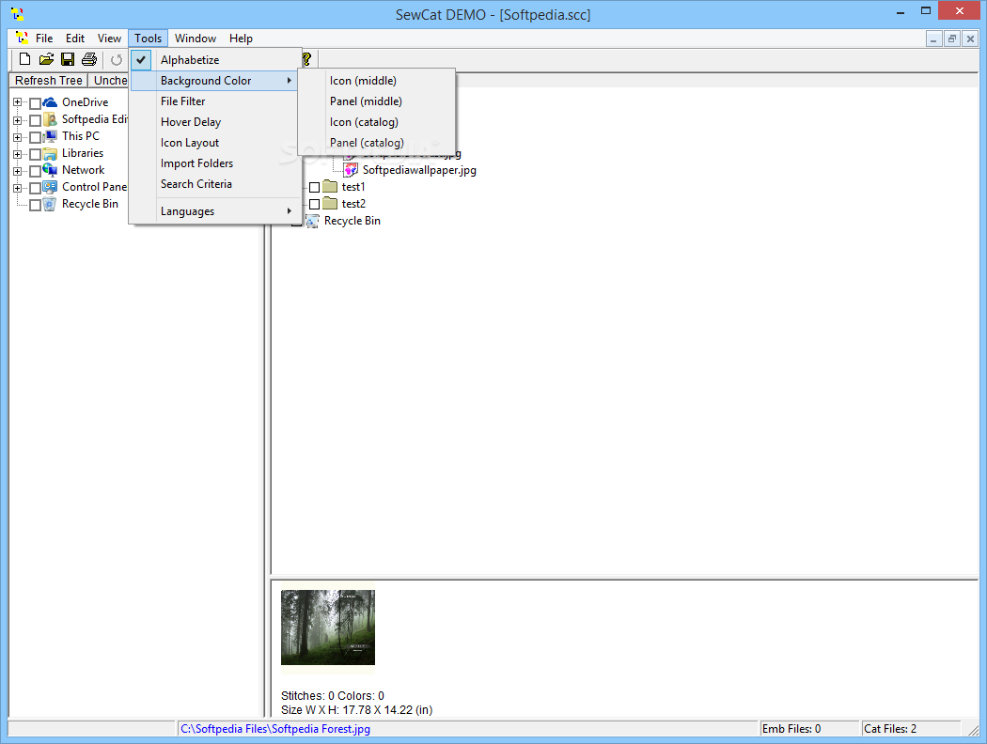Expand the This PC tree node
Screen dimensions: 987x744
18,136
